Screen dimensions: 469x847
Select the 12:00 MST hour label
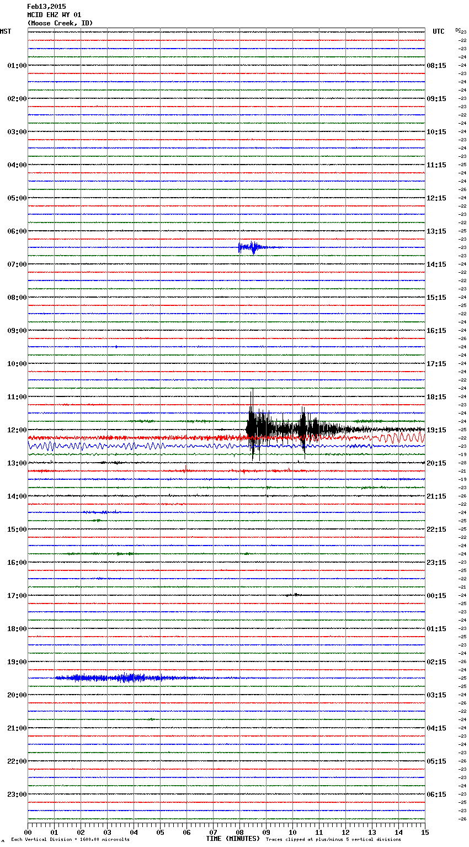tap(17, 430)
